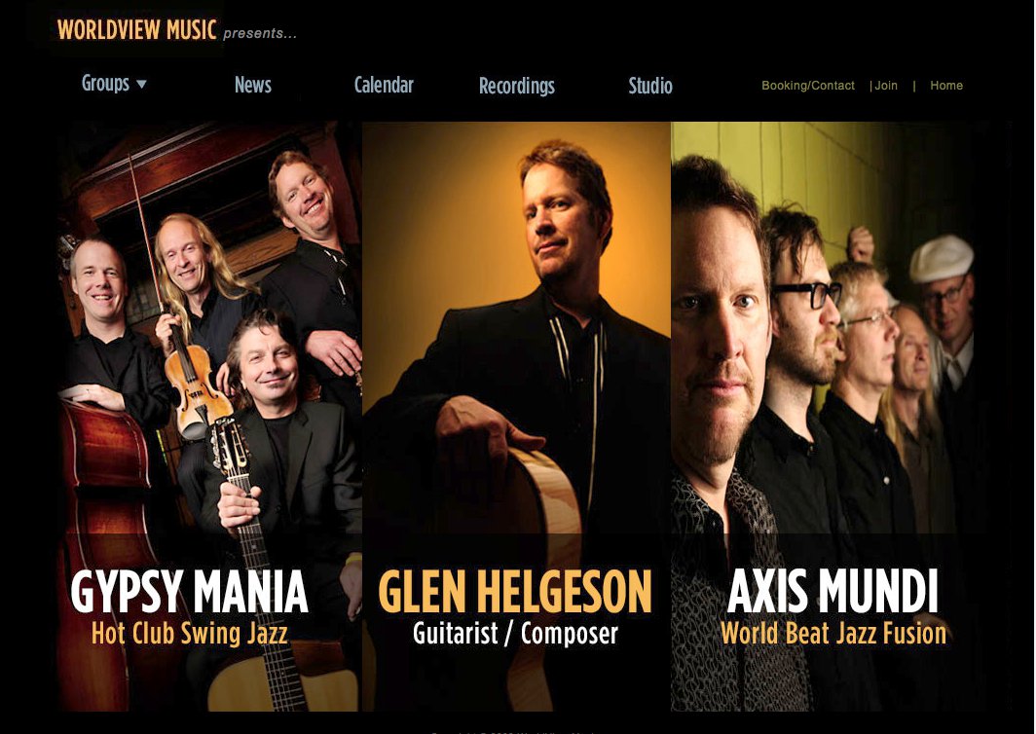Click the presents... tagline text
The width and height of the screenshot is (1036, 734).
[260, 33]
